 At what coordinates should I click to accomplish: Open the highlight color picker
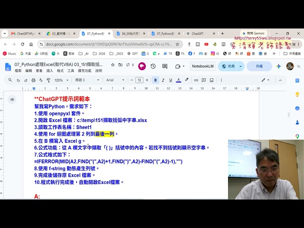click(187, 80)
